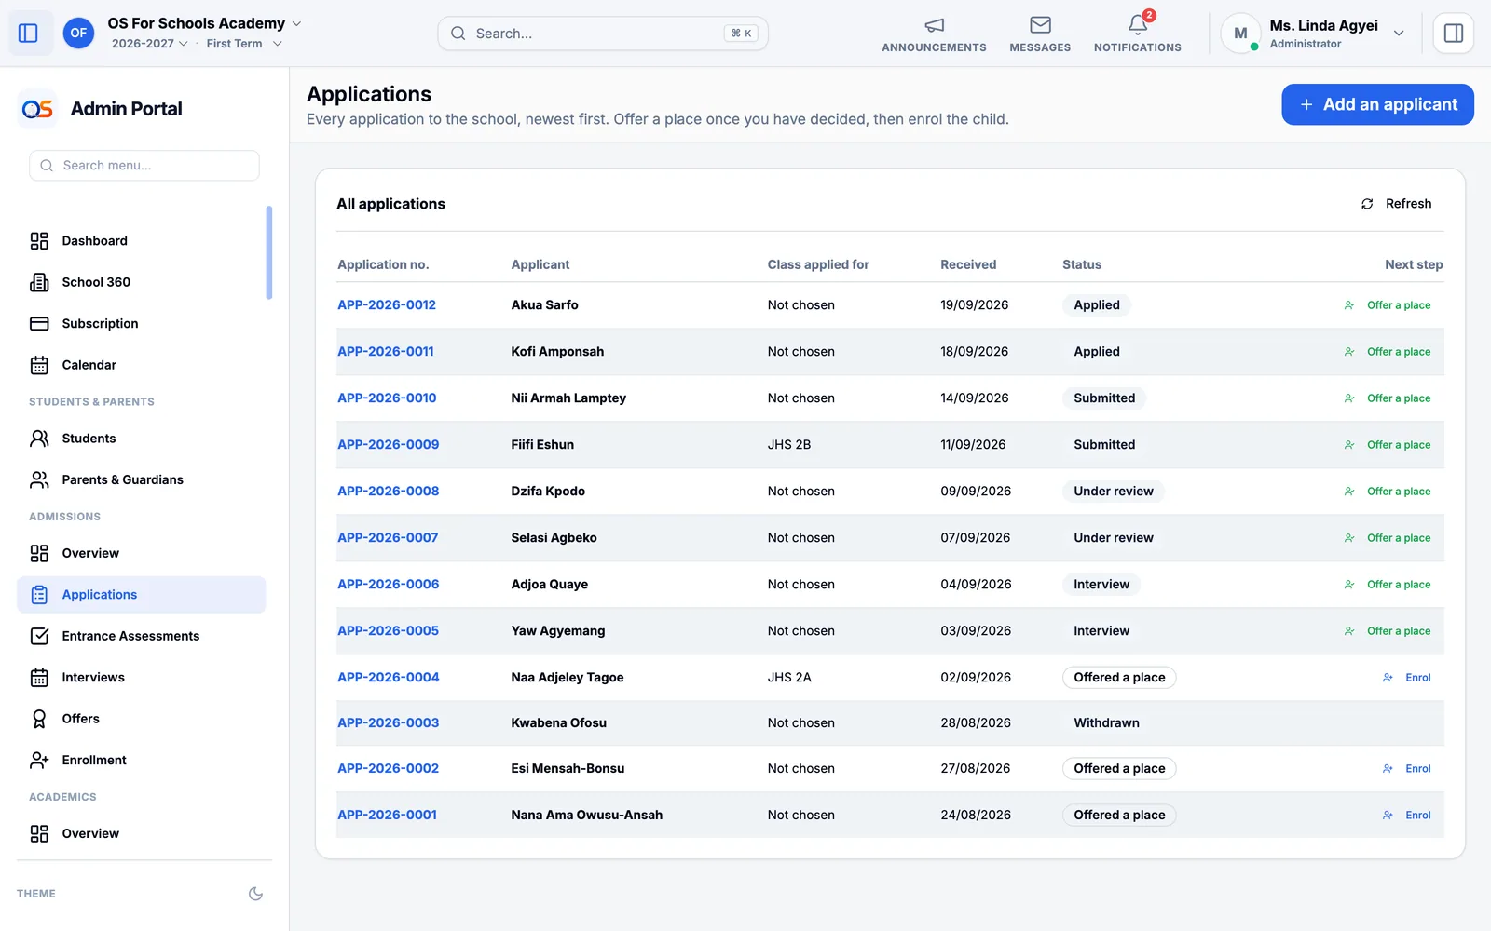Image resolution: width=1491 pixels, height=931 pixels.
Task: Click the Status column header
Action: click(1081, 264)
